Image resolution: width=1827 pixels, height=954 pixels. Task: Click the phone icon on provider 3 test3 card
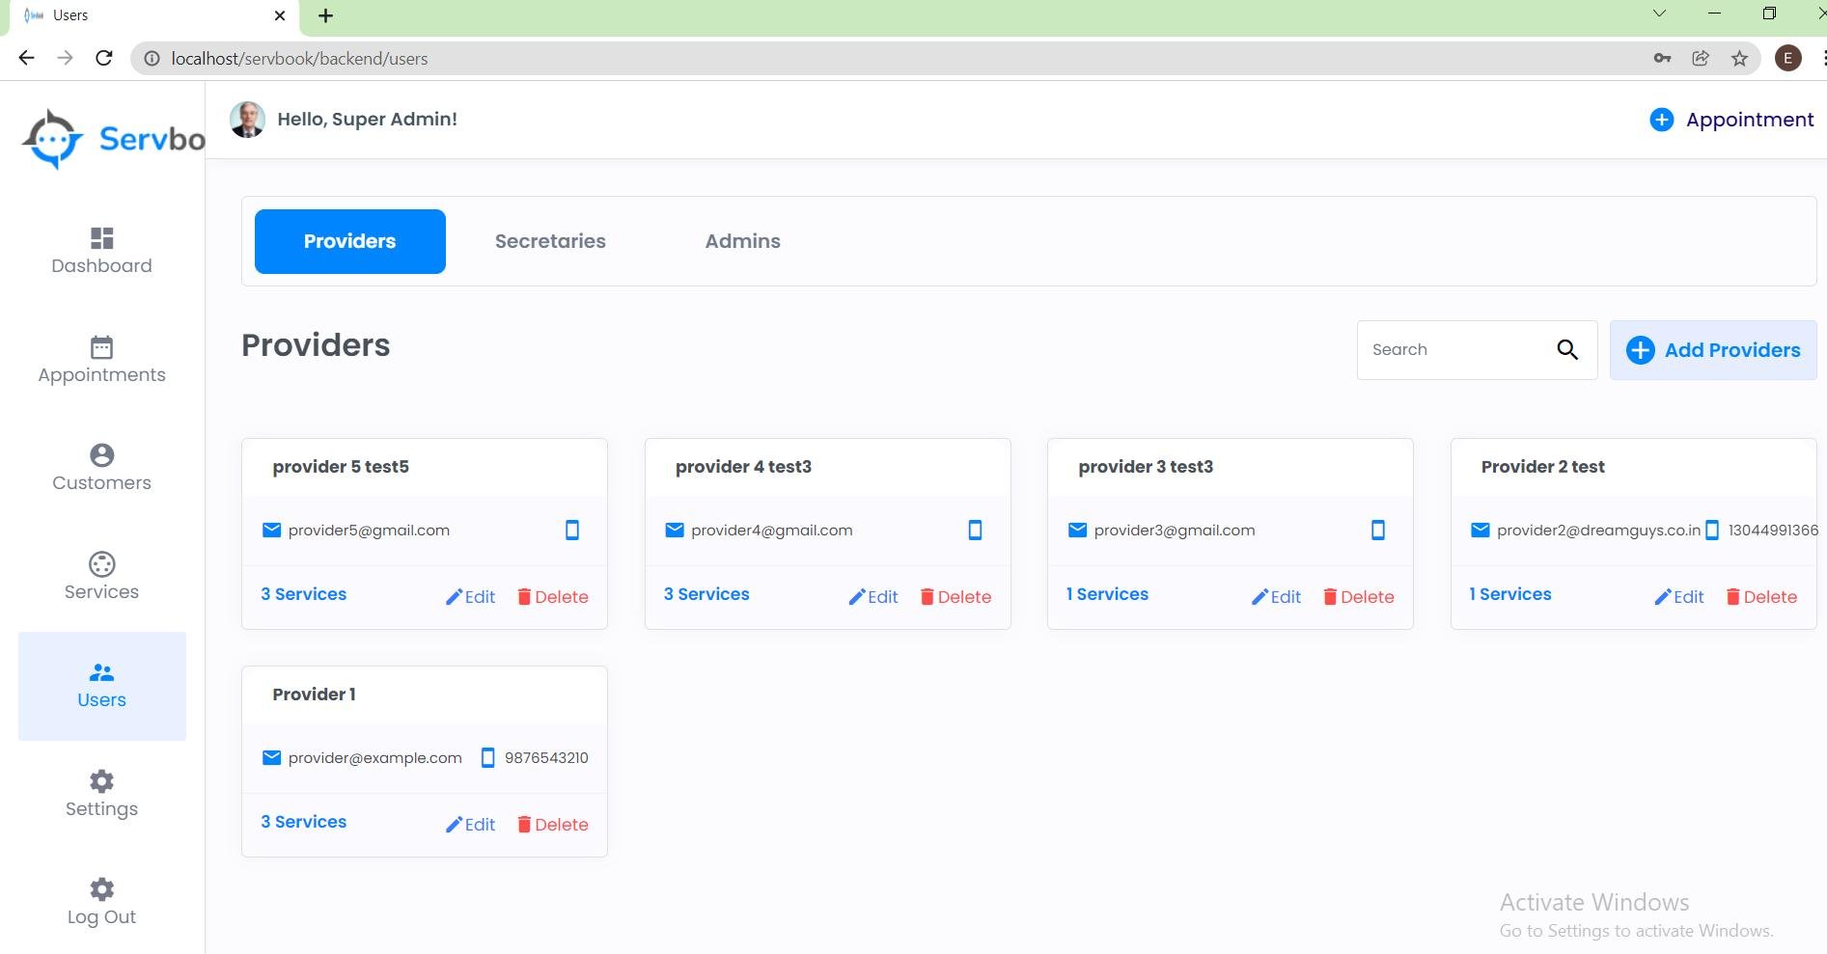click(1378, 530)
